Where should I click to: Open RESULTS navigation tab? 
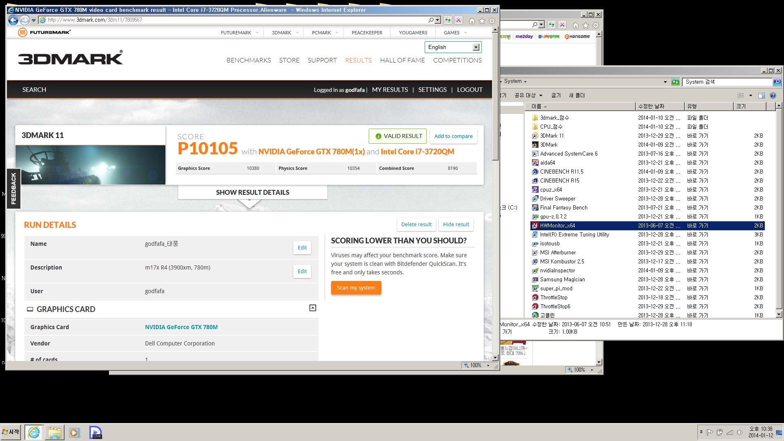tap(358, 60)
